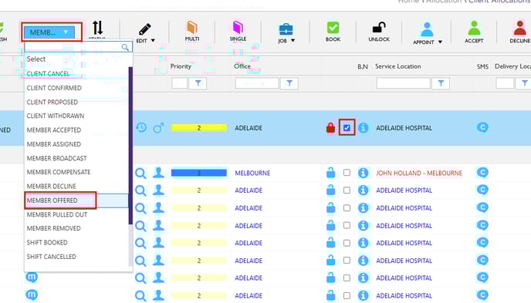
Task: Click the blue unlock padlock in MELBOURNE row
Action: 330,173
